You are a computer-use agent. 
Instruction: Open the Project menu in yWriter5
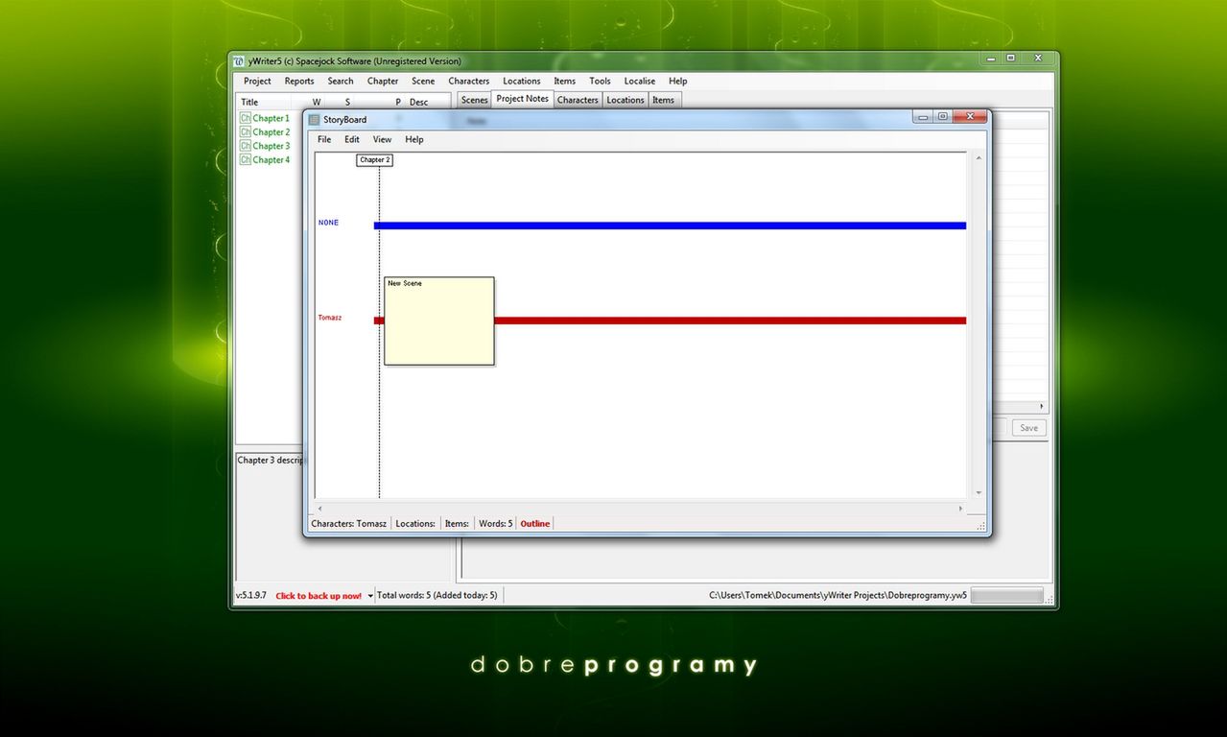coord(257,81)
